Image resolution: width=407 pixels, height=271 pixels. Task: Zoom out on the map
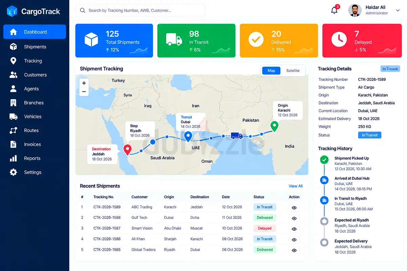(84, 92)
